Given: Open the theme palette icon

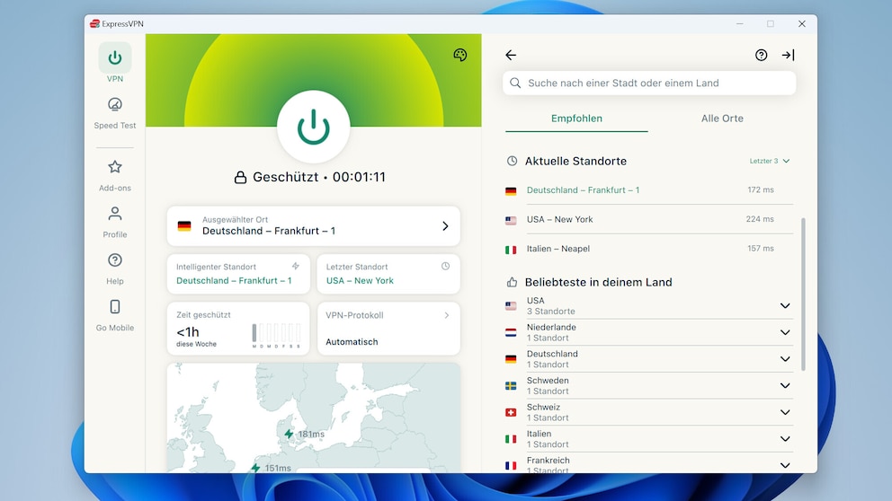Looking at the screenshot, I should (x=460, y=55).
